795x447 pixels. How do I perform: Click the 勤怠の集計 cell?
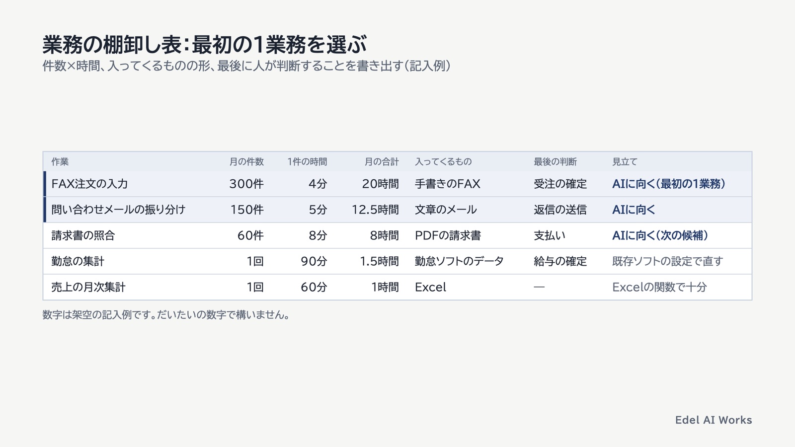(x=78, y=261)
